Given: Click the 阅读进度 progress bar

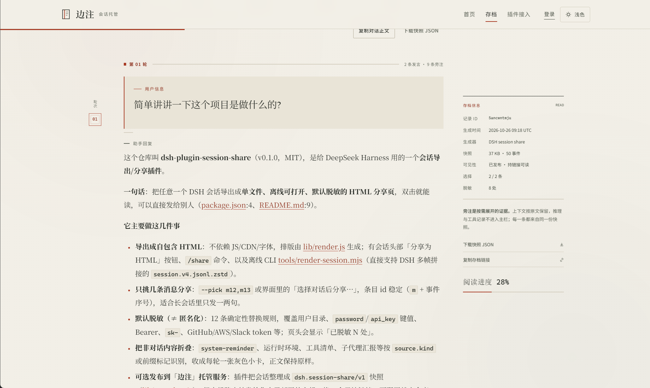Looking at the screenshot, I should pyautogui.click(x=513, y=292).
